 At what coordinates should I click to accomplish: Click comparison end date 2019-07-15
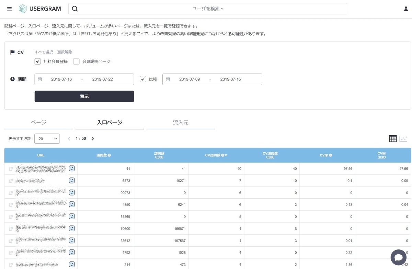point(231,79)
